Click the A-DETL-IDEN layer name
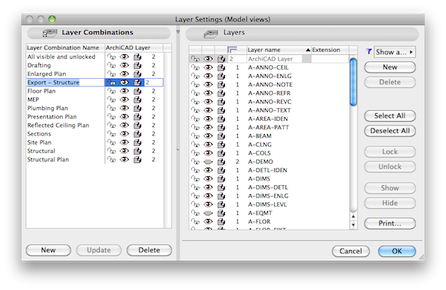 268,170
